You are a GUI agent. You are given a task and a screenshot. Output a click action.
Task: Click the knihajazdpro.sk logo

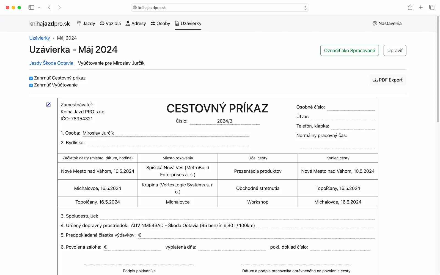[x=50, y=24]
